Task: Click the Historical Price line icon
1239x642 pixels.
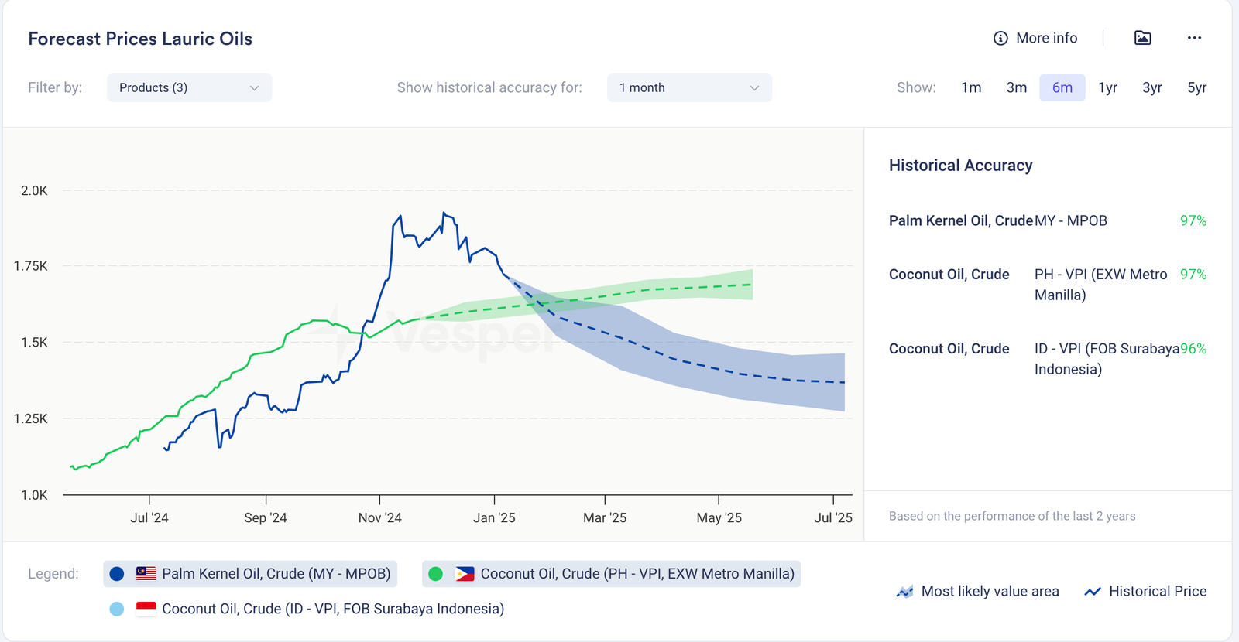Action: 1093,592
